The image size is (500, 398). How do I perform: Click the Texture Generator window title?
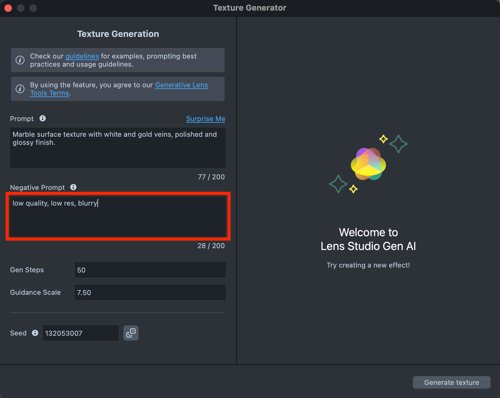250,8
